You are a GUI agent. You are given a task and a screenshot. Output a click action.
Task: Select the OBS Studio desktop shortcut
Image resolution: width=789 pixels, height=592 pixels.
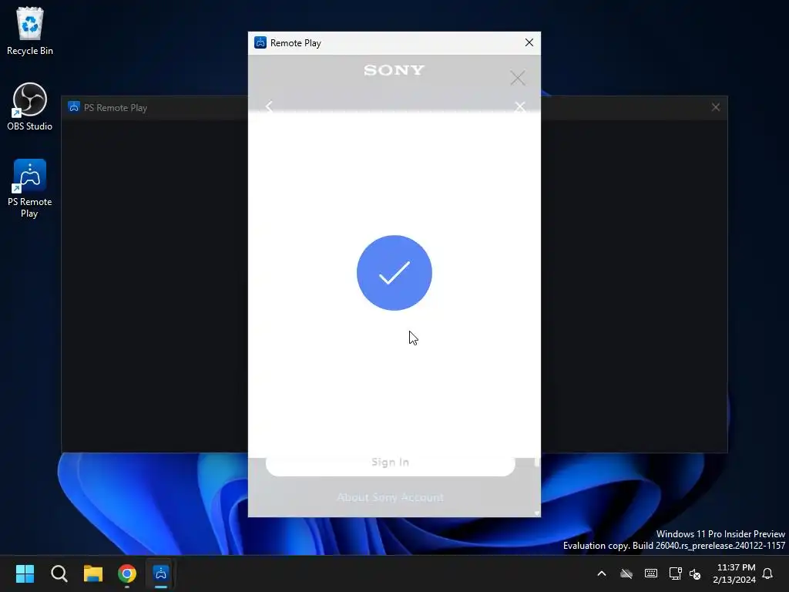point(30,106)
